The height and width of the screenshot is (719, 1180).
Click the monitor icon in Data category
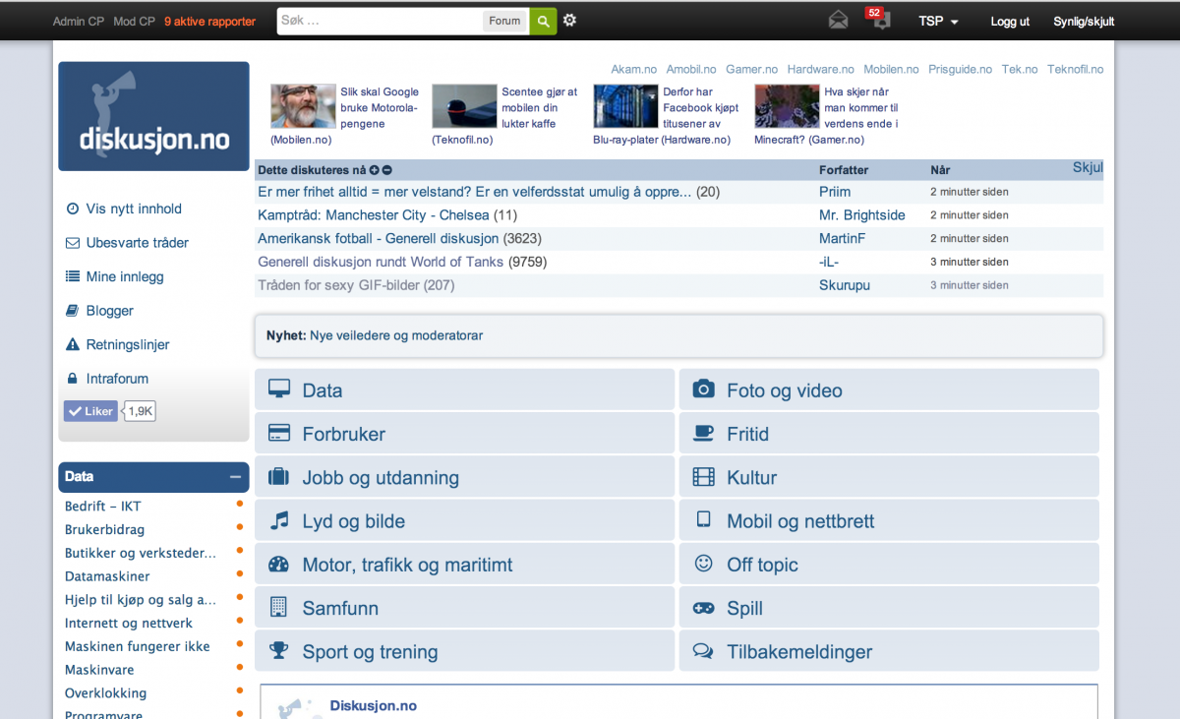click(x=279, y=389)
